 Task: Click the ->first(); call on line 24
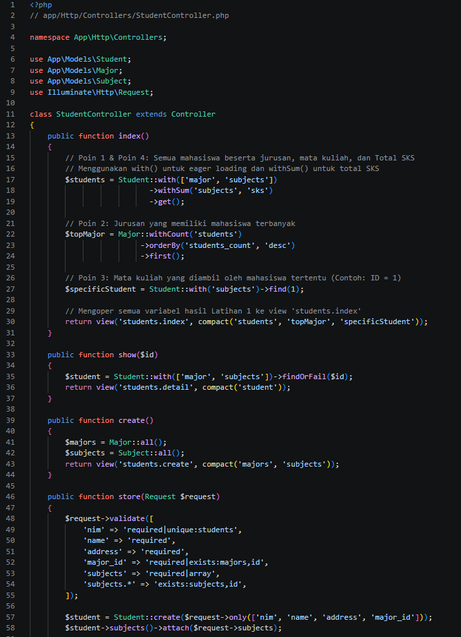(162, 257)
